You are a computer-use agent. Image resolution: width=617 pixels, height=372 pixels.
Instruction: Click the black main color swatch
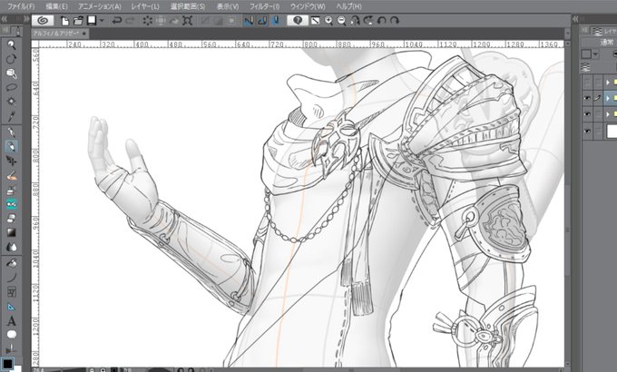pos(7,363)
